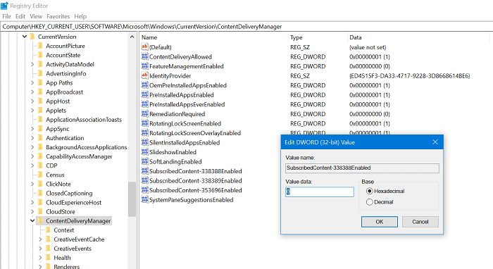Click the ClosedCaptioning folder icon
This screenshot has width=493, height=269.
[40, 193]
